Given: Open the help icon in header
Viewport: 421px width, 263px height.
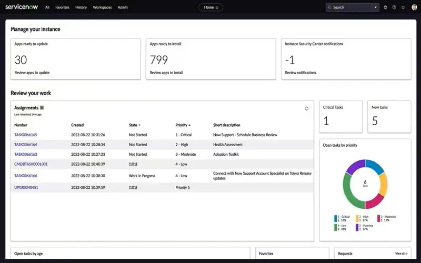Looking at the screenshot, I should coord(394,7).
